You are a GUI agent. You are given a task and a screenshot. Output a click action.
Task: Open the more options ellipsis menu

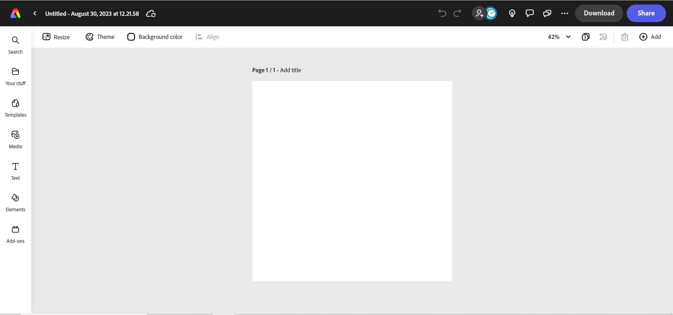(x=565, y=13)
